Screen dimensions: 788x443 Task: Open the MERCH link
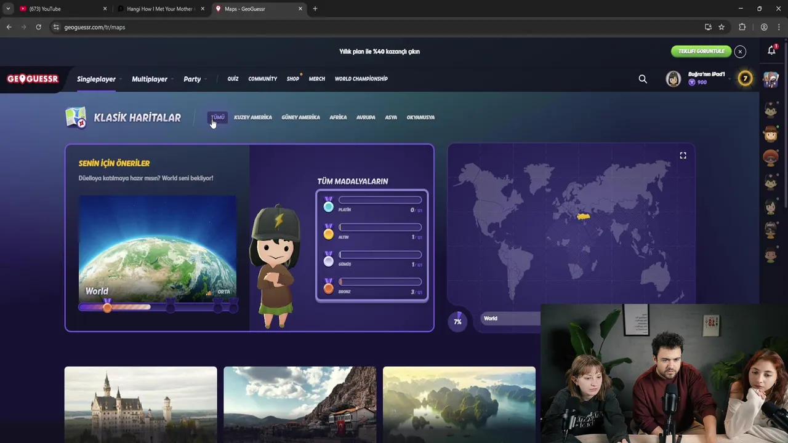[x=317, y=79]
